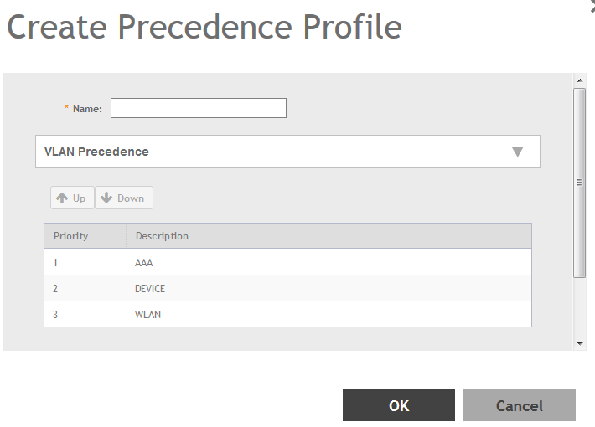The image size is (595, 427).
Task: Click the vertical scrollbar thumb
Action: (x=579, y=182)
